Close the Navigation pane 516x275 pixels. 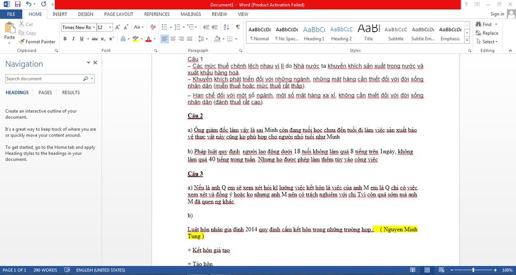[x=95, y=62]
